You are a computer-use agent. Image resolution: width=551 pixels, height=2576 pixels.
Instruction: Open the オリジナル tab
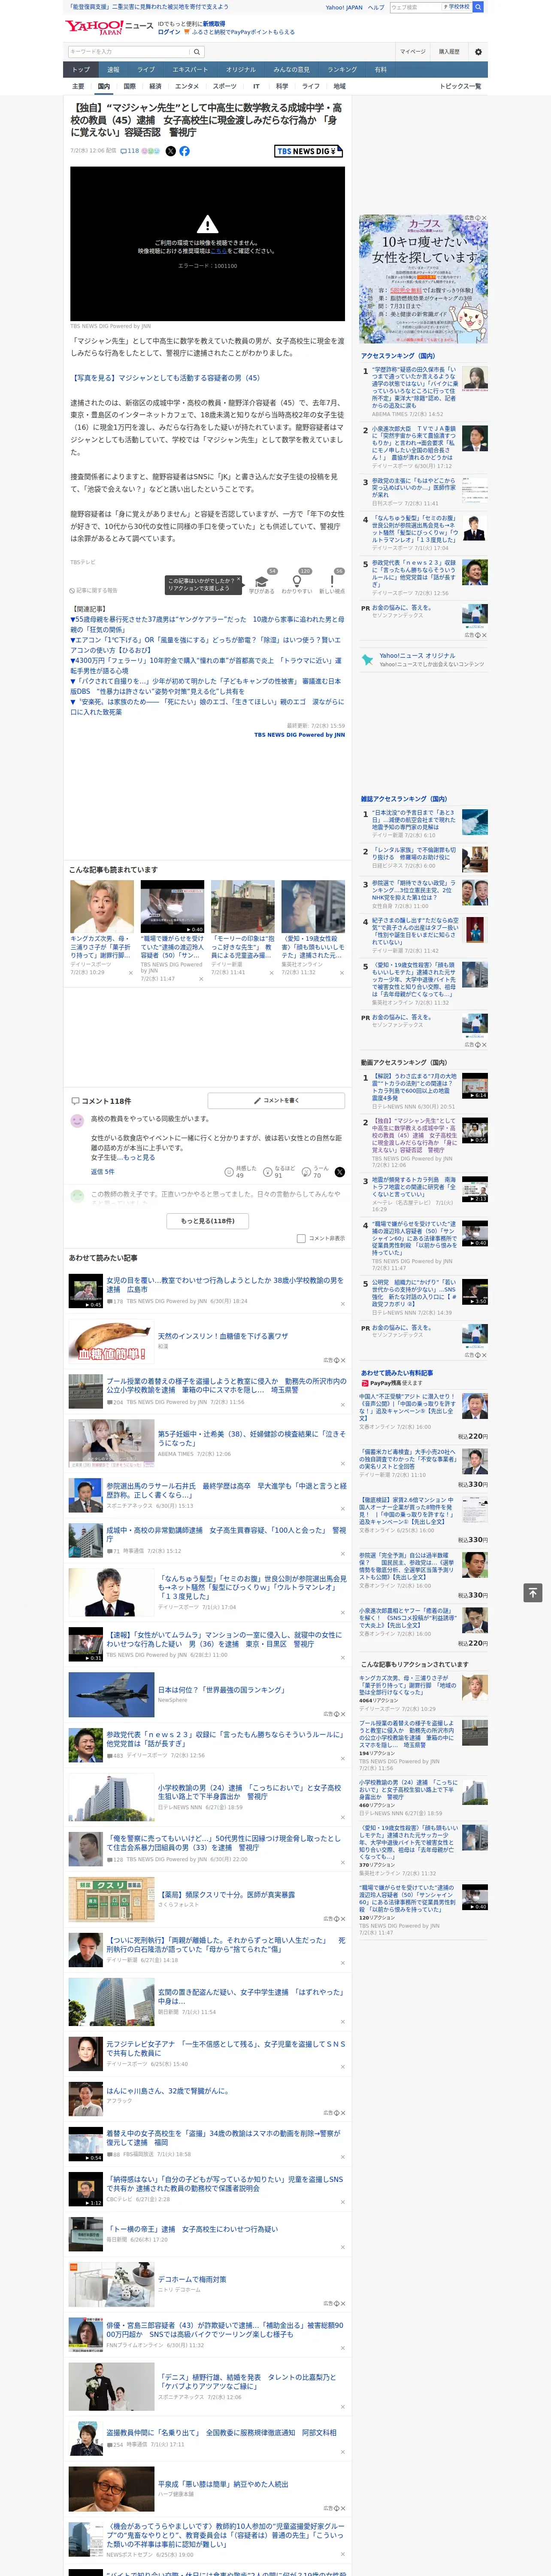tap(241, 70)
